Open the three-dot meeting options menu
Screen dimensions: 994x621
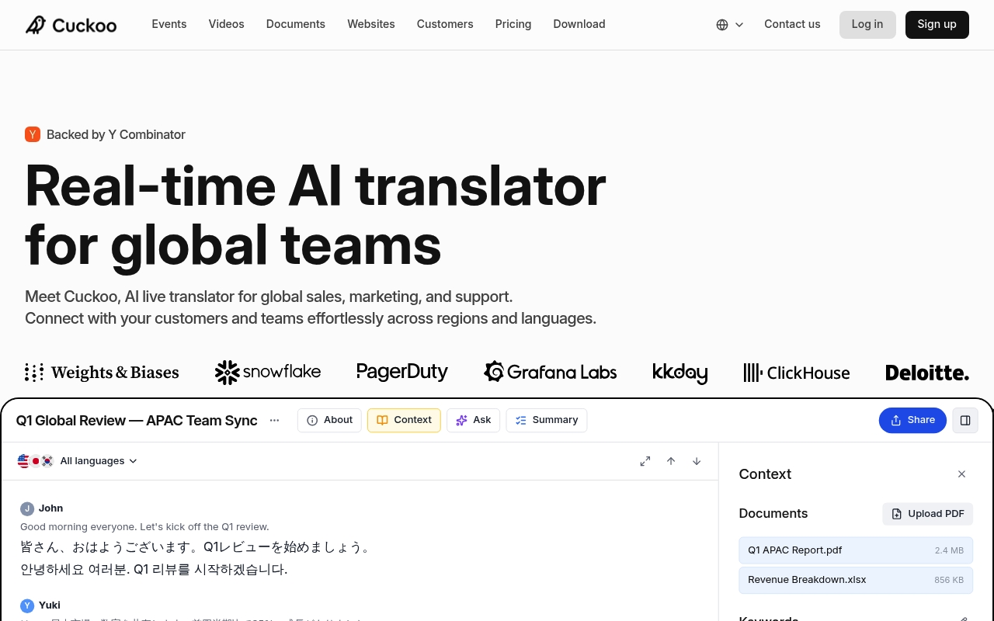tap(274, 420)
